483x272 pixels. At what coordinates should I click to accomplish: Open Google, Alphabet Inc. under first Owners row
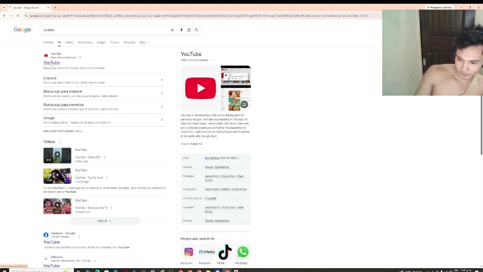217,167
